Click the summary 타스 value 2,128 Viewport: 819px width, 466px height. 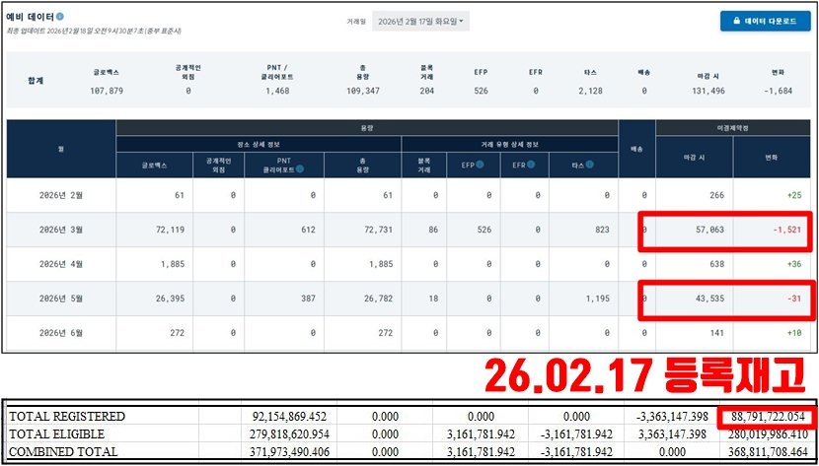pos(589,91)
